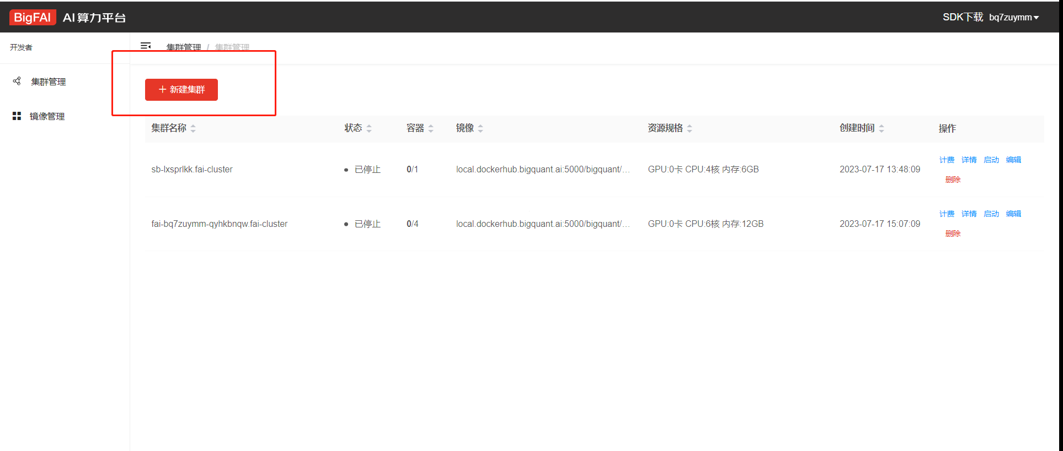Screen dimensions: 1063x451
Task: Click the cluster management share-node icon
Action: pos(17,81)
